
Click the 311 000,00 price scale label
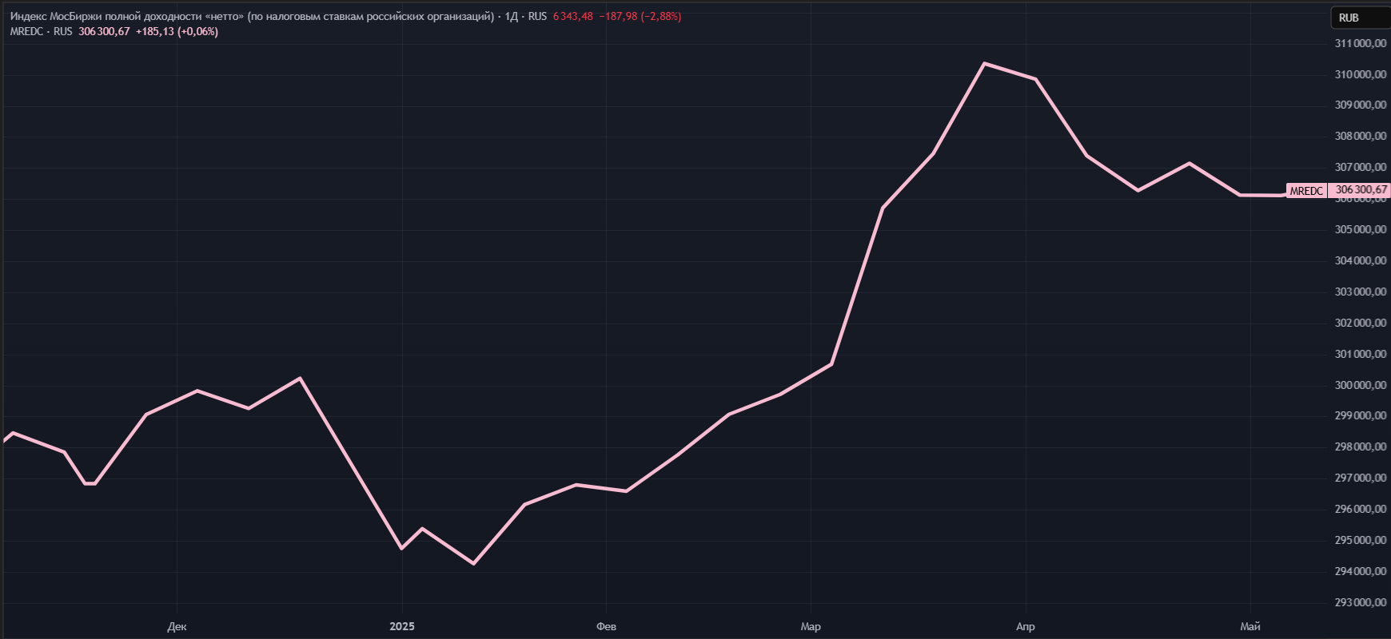(x=1361, y=43)
